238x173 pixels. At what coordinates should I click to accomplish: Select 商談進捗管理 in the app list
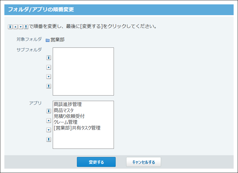tap(83, 104)
